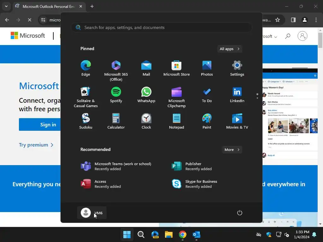Viewport: 323px width, 242px height.
Task: Open a new Chrome tab
Action: pyautogui.click(x=92, y=6)
